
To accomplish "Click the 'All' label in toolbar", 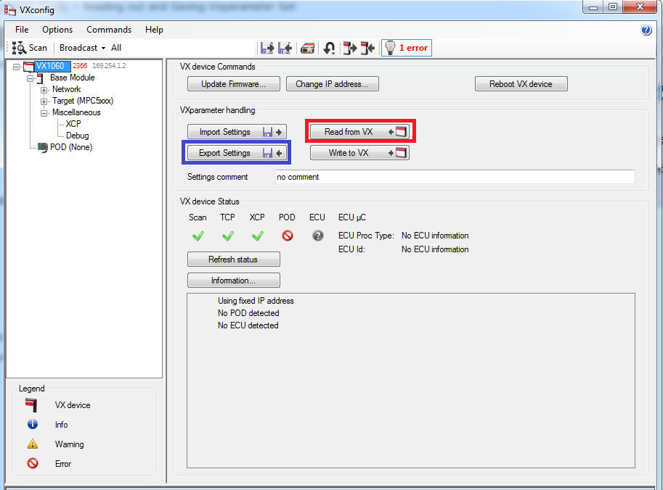I will pos(116,48).
